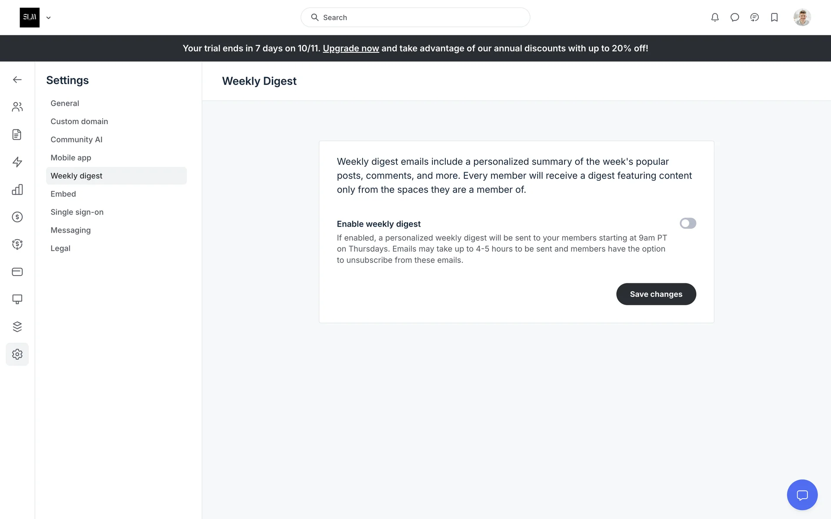Open the user avatar menu
The image size is (831, 519).
point(802,17)
